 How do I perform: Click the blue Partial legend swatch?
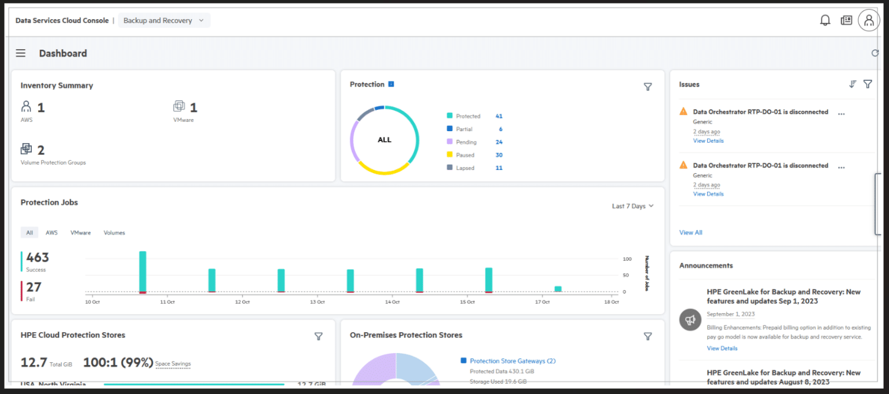[x=450, y=129]
